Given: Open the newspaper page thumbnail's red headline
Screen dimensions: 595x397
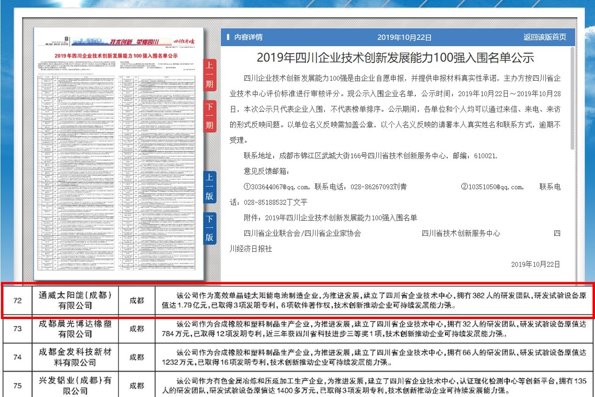Looking at the screenshot, I should (x=119, y=56).
